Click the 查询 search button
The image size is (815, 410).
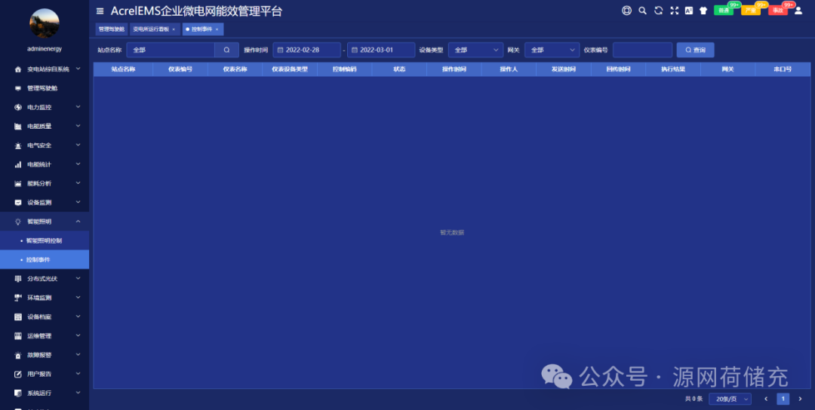click(695, 50)
